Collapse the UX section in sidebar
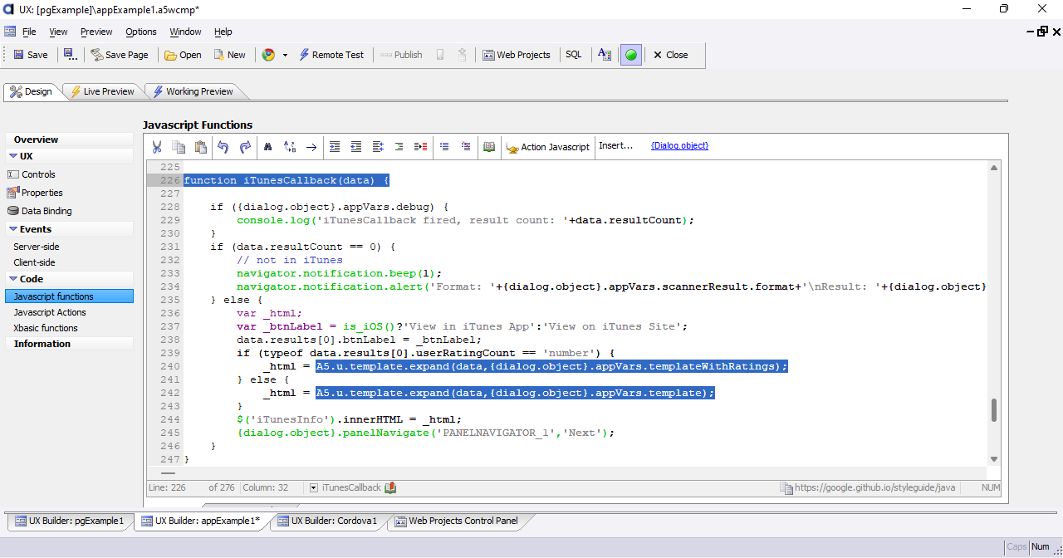 click(x=13, y=156)
